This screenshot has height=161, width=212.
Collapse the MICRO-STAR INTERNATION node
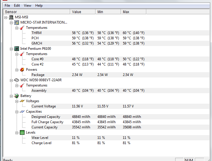point(11,23)
